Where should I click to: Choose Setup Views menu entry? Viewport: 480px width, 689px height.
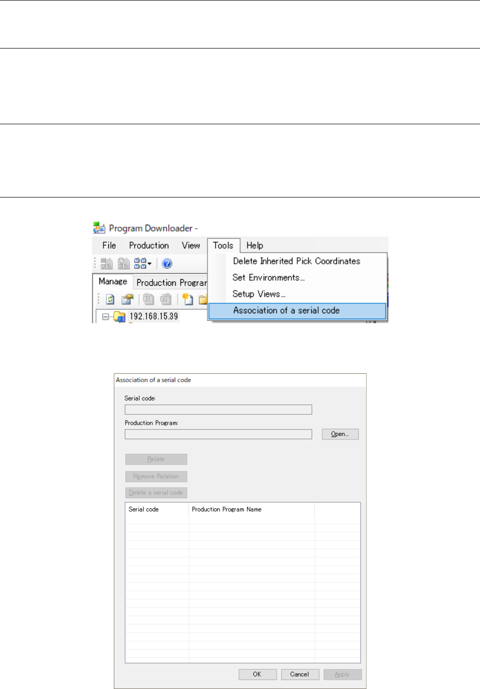tap(297, 294)
